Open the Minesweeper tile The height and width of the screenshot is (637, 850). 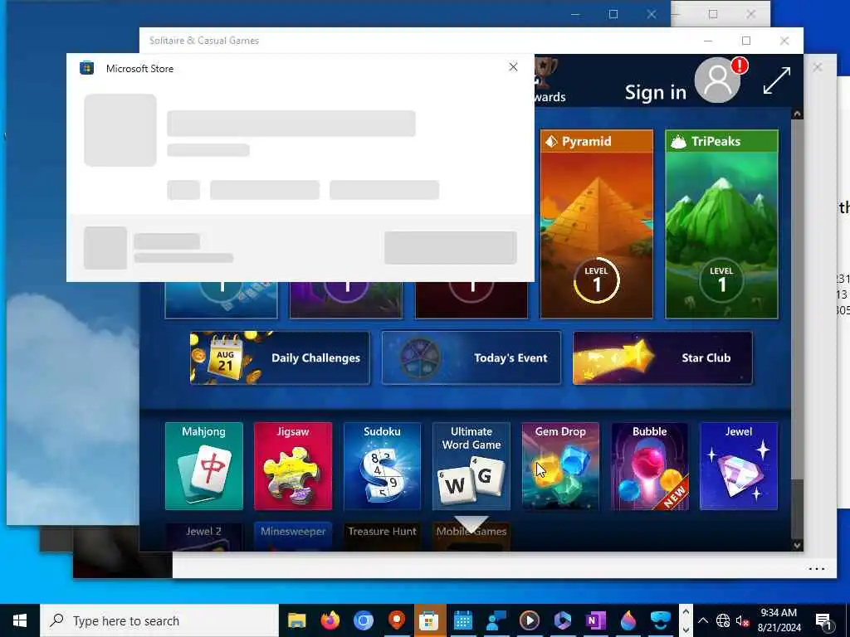293,537
